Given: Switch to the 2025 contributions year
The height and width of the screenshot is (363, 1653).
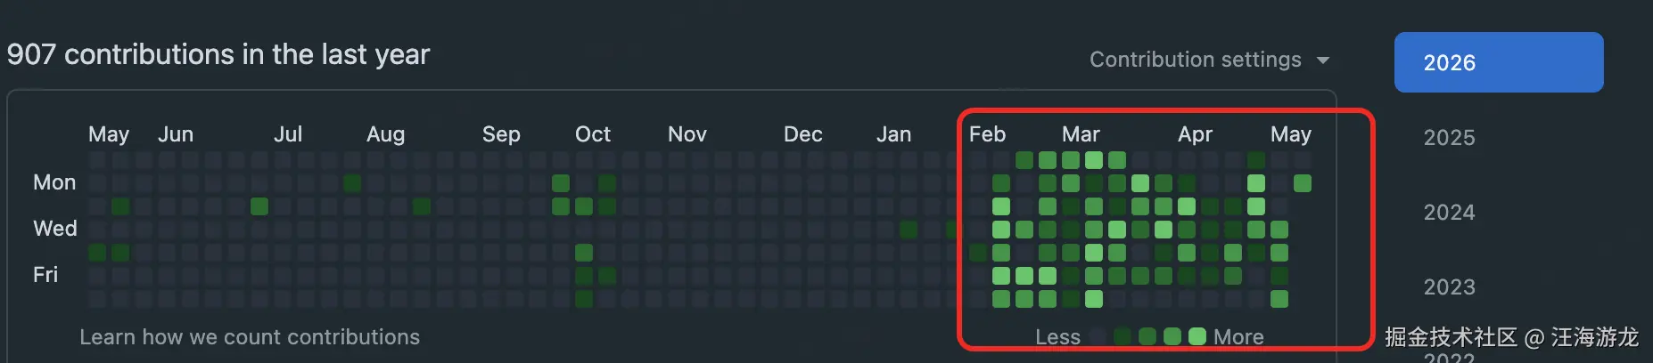Looking at the screenshot, I should 1449,137.
